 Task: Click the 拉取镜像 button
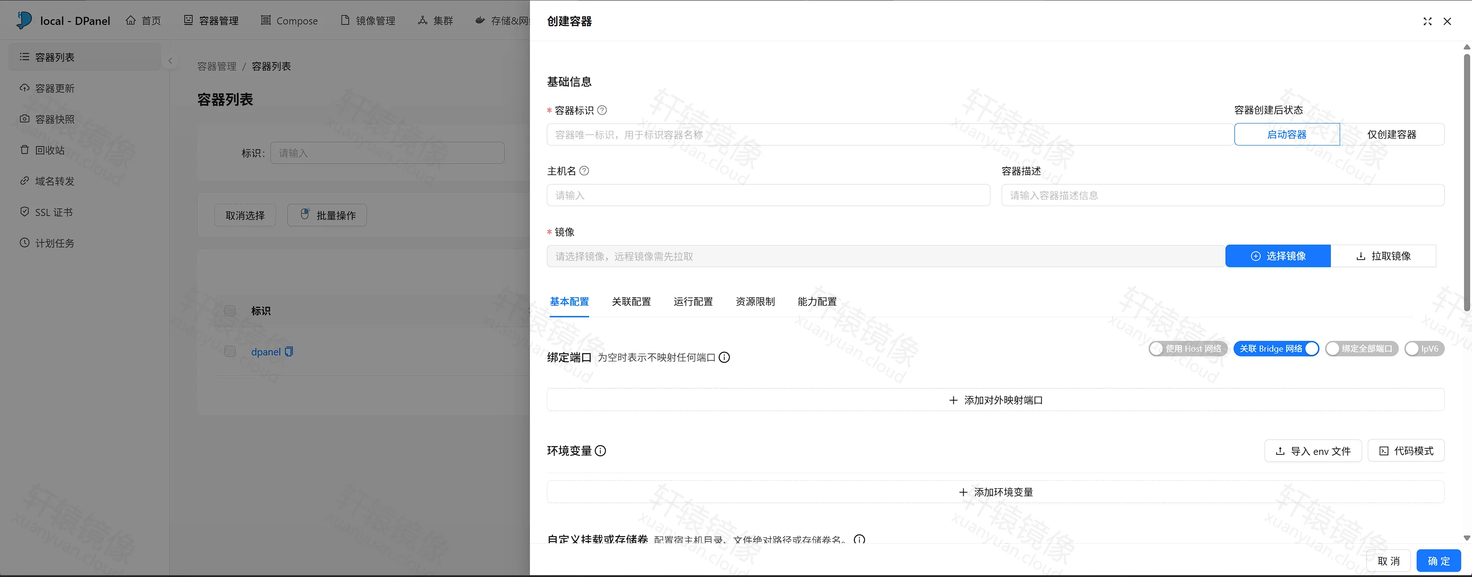click(1383, 256)
